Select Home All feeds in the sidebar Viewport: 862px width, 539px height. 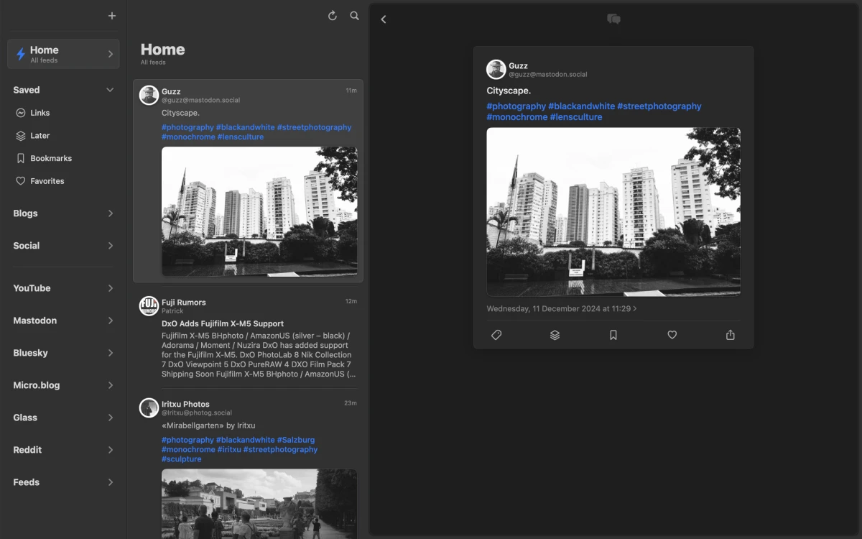[x=63, y=53]
